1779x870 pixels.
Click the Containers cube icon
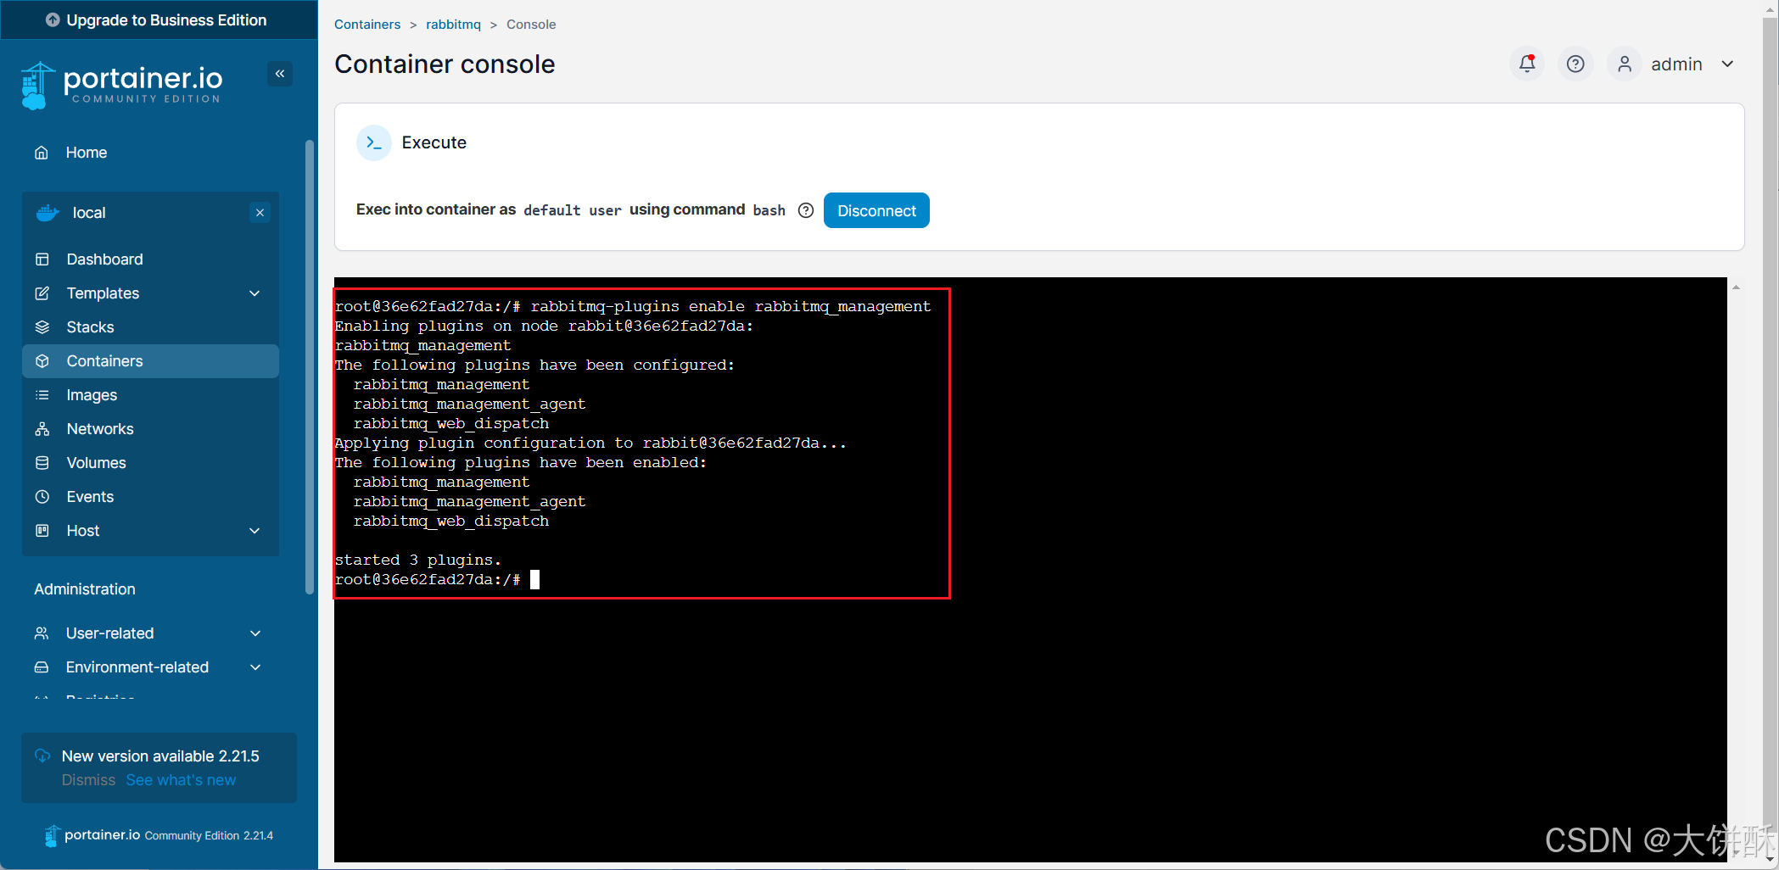(42, 361)
